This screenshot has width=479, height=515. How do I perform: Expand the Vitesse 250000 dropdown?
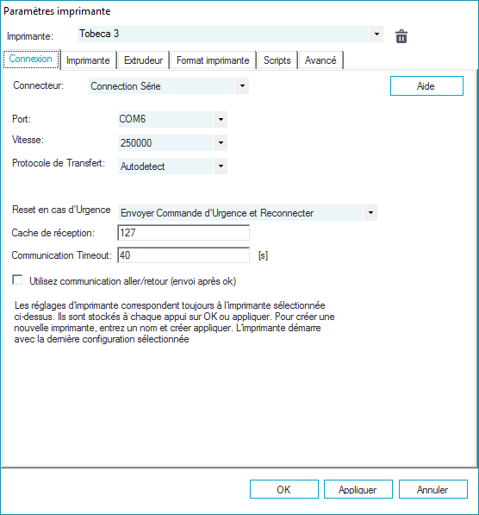pos(221,143)
